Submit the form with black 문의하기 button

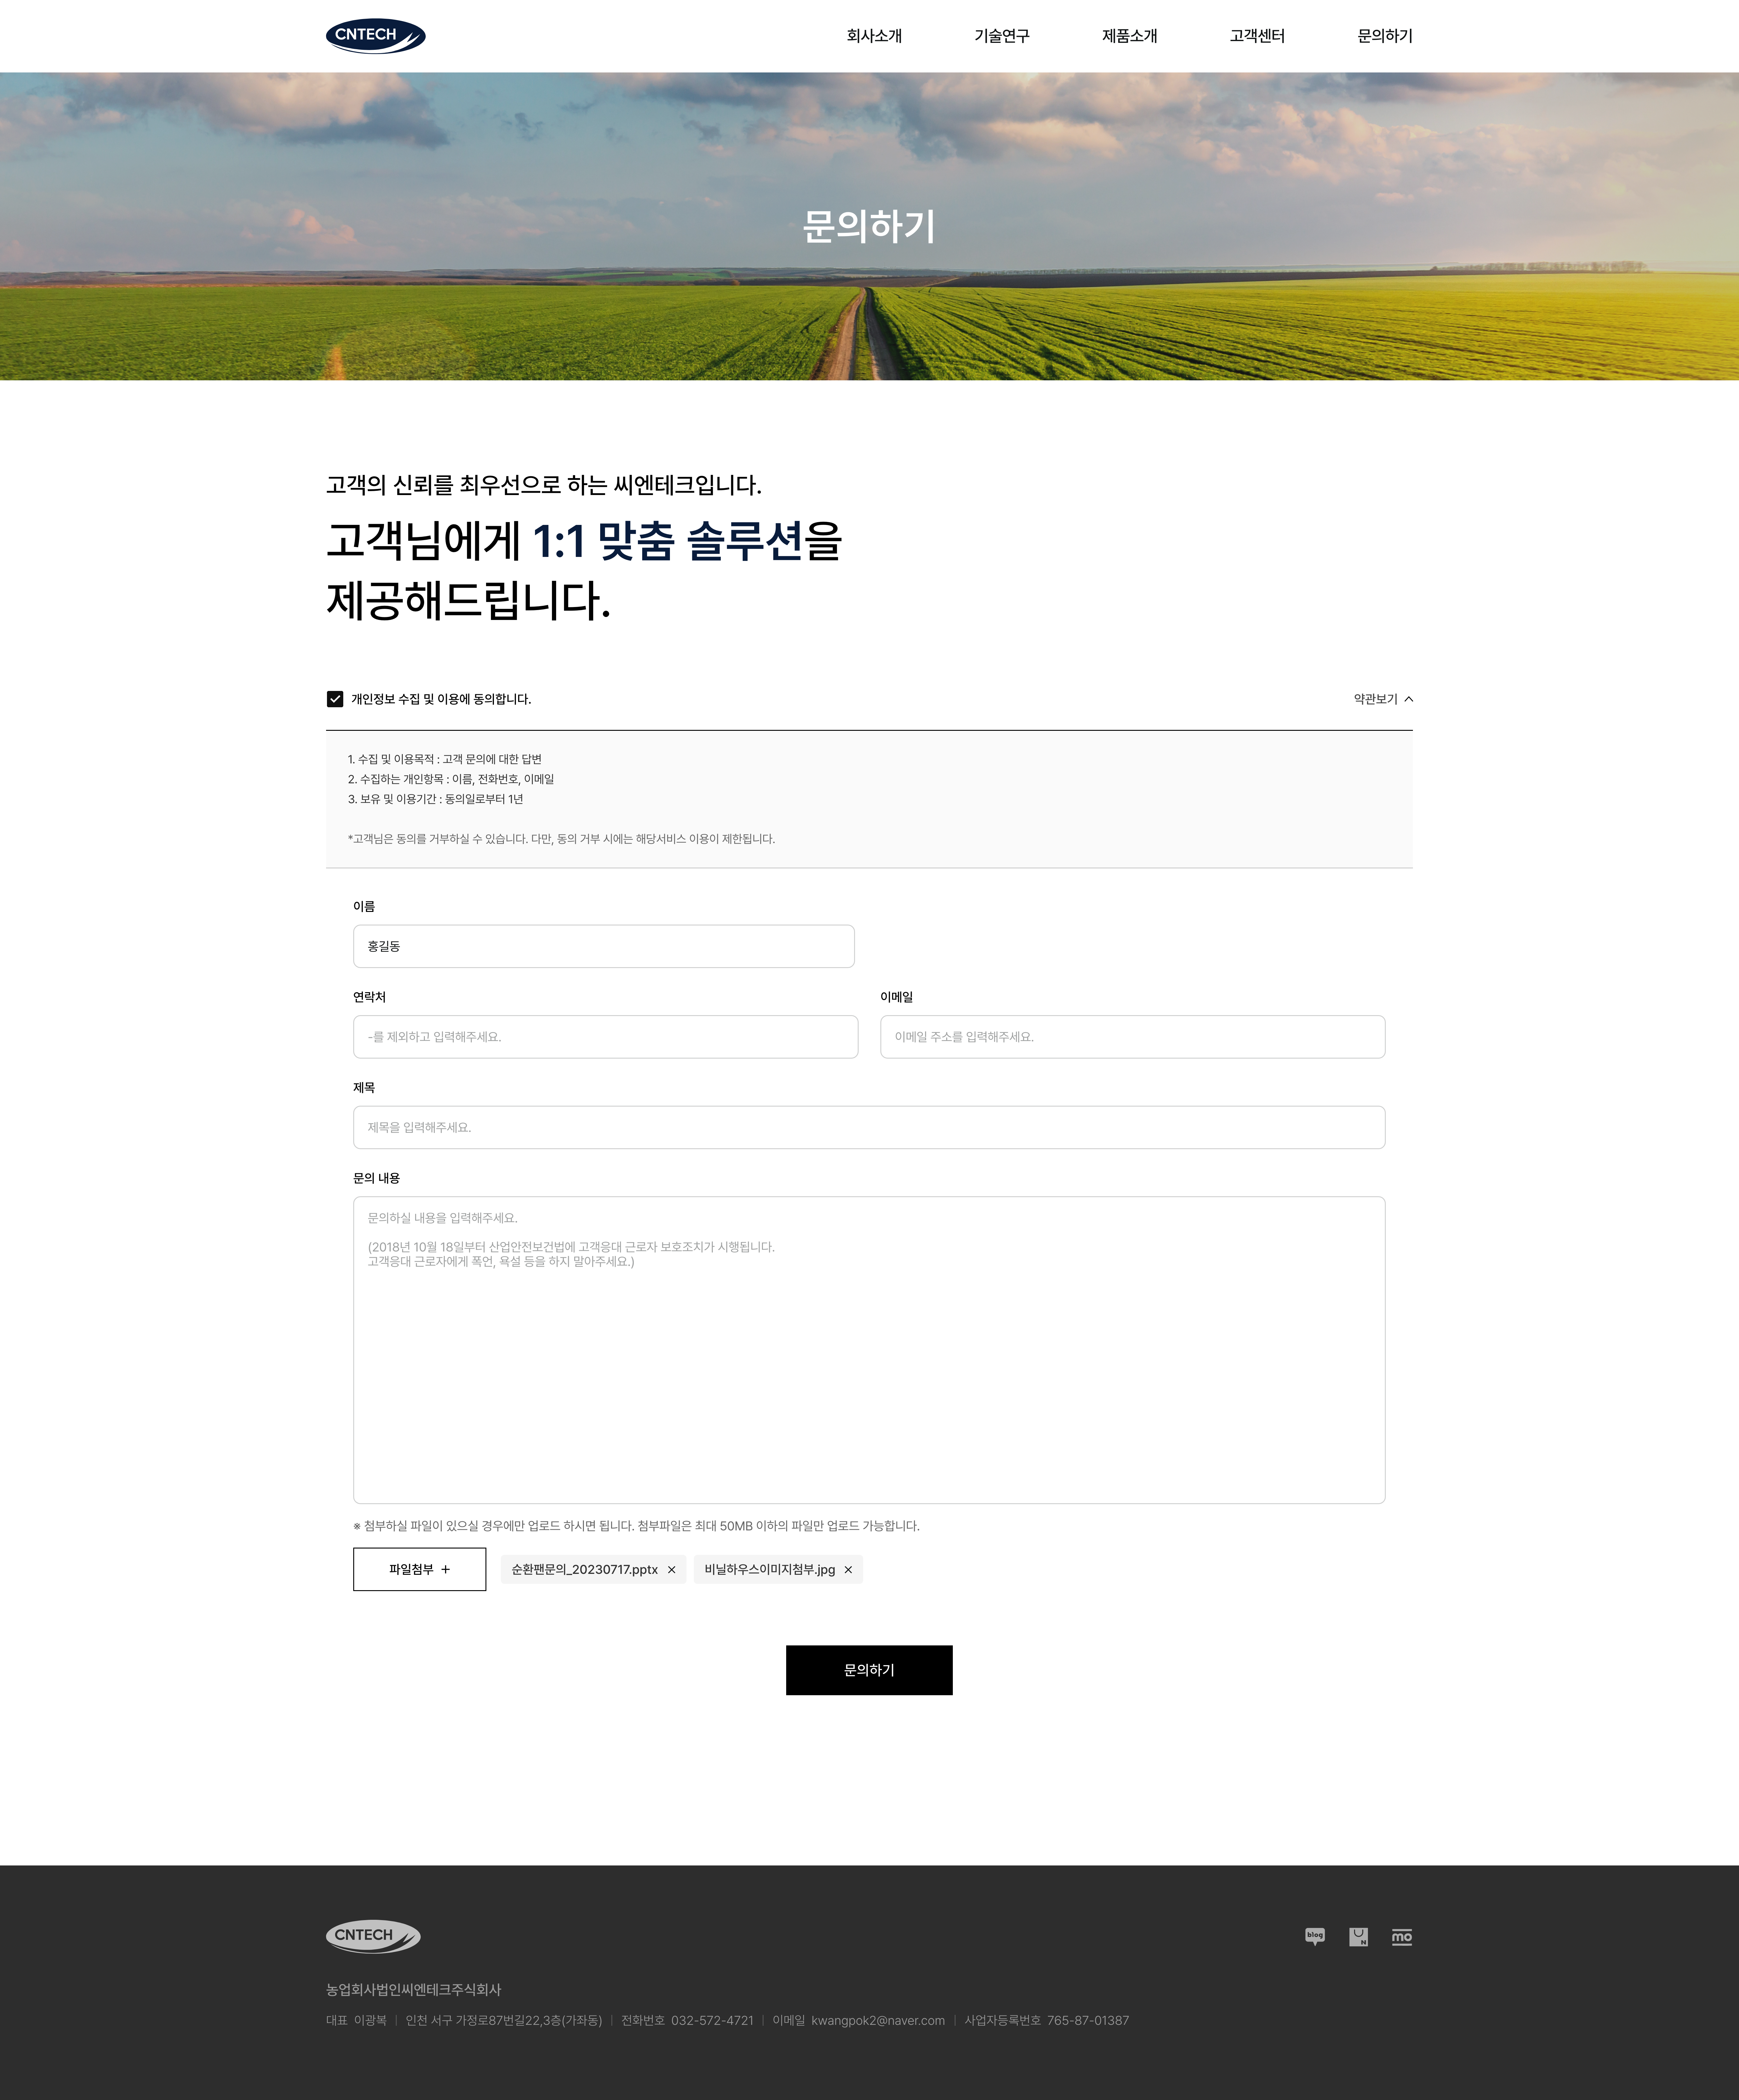point(869,1670)
